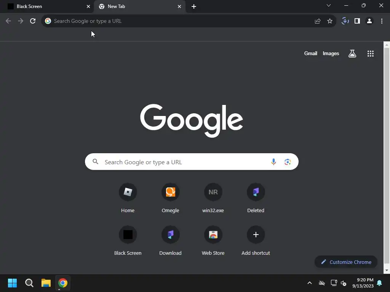
Task: Select the New Tab tab
Action: pyautogui.click(x=141, y=6)
